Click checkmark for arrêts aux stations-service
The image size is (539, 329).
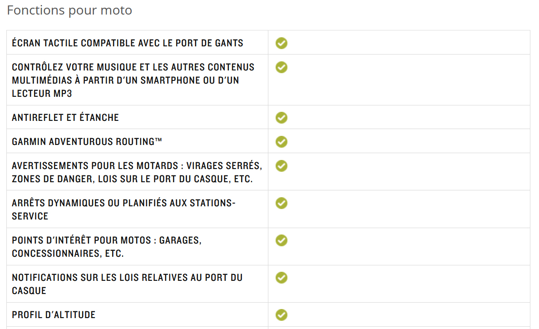tap(281, 203)
